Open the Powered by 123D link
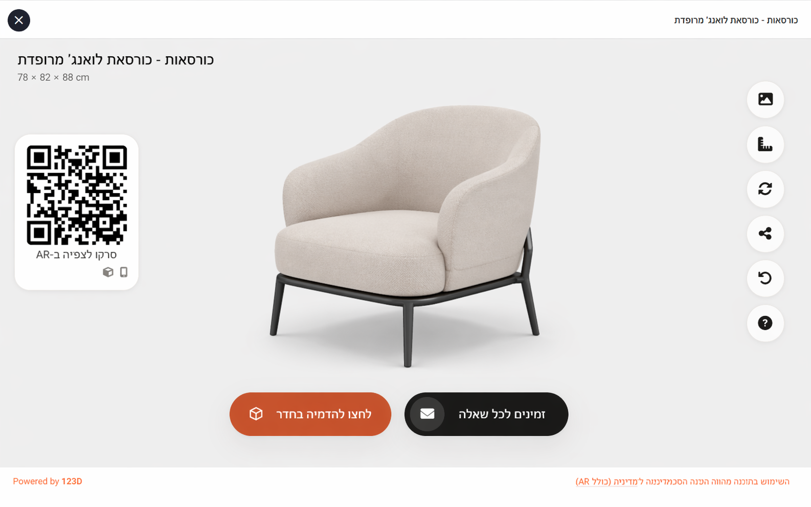Screen dimensions: 811x507 click(48, 481)
